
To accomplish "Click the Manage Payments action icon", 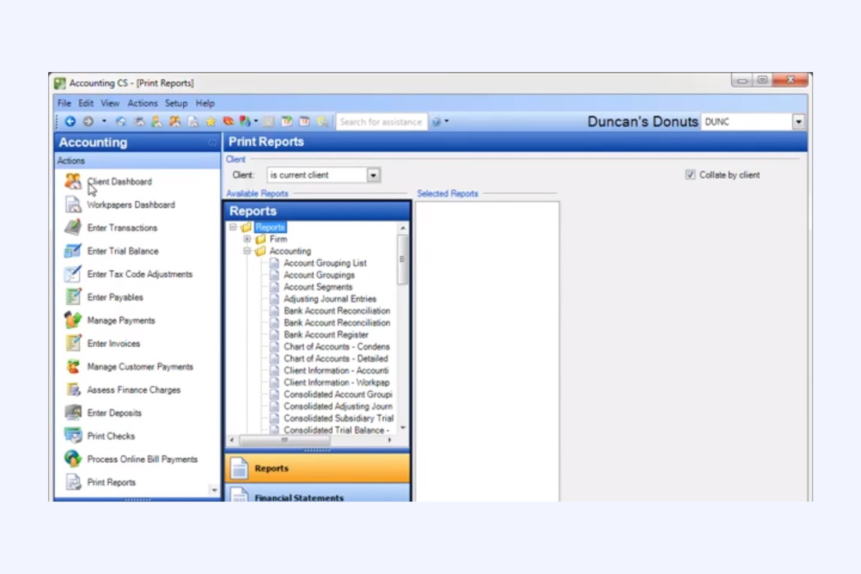I will (x=73, y=320).
